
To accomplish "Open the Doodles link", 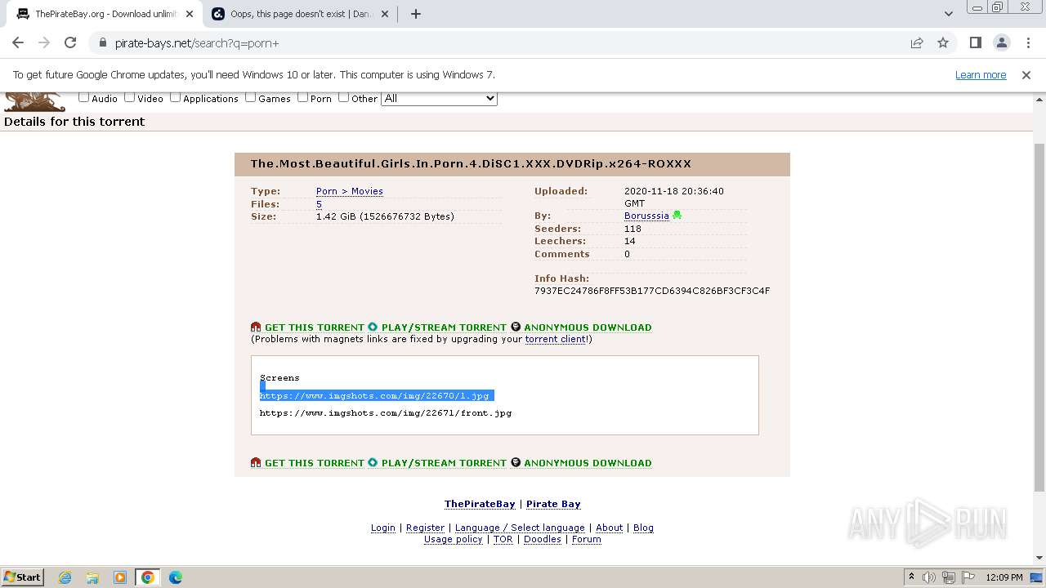I will (x=543, y=539).
